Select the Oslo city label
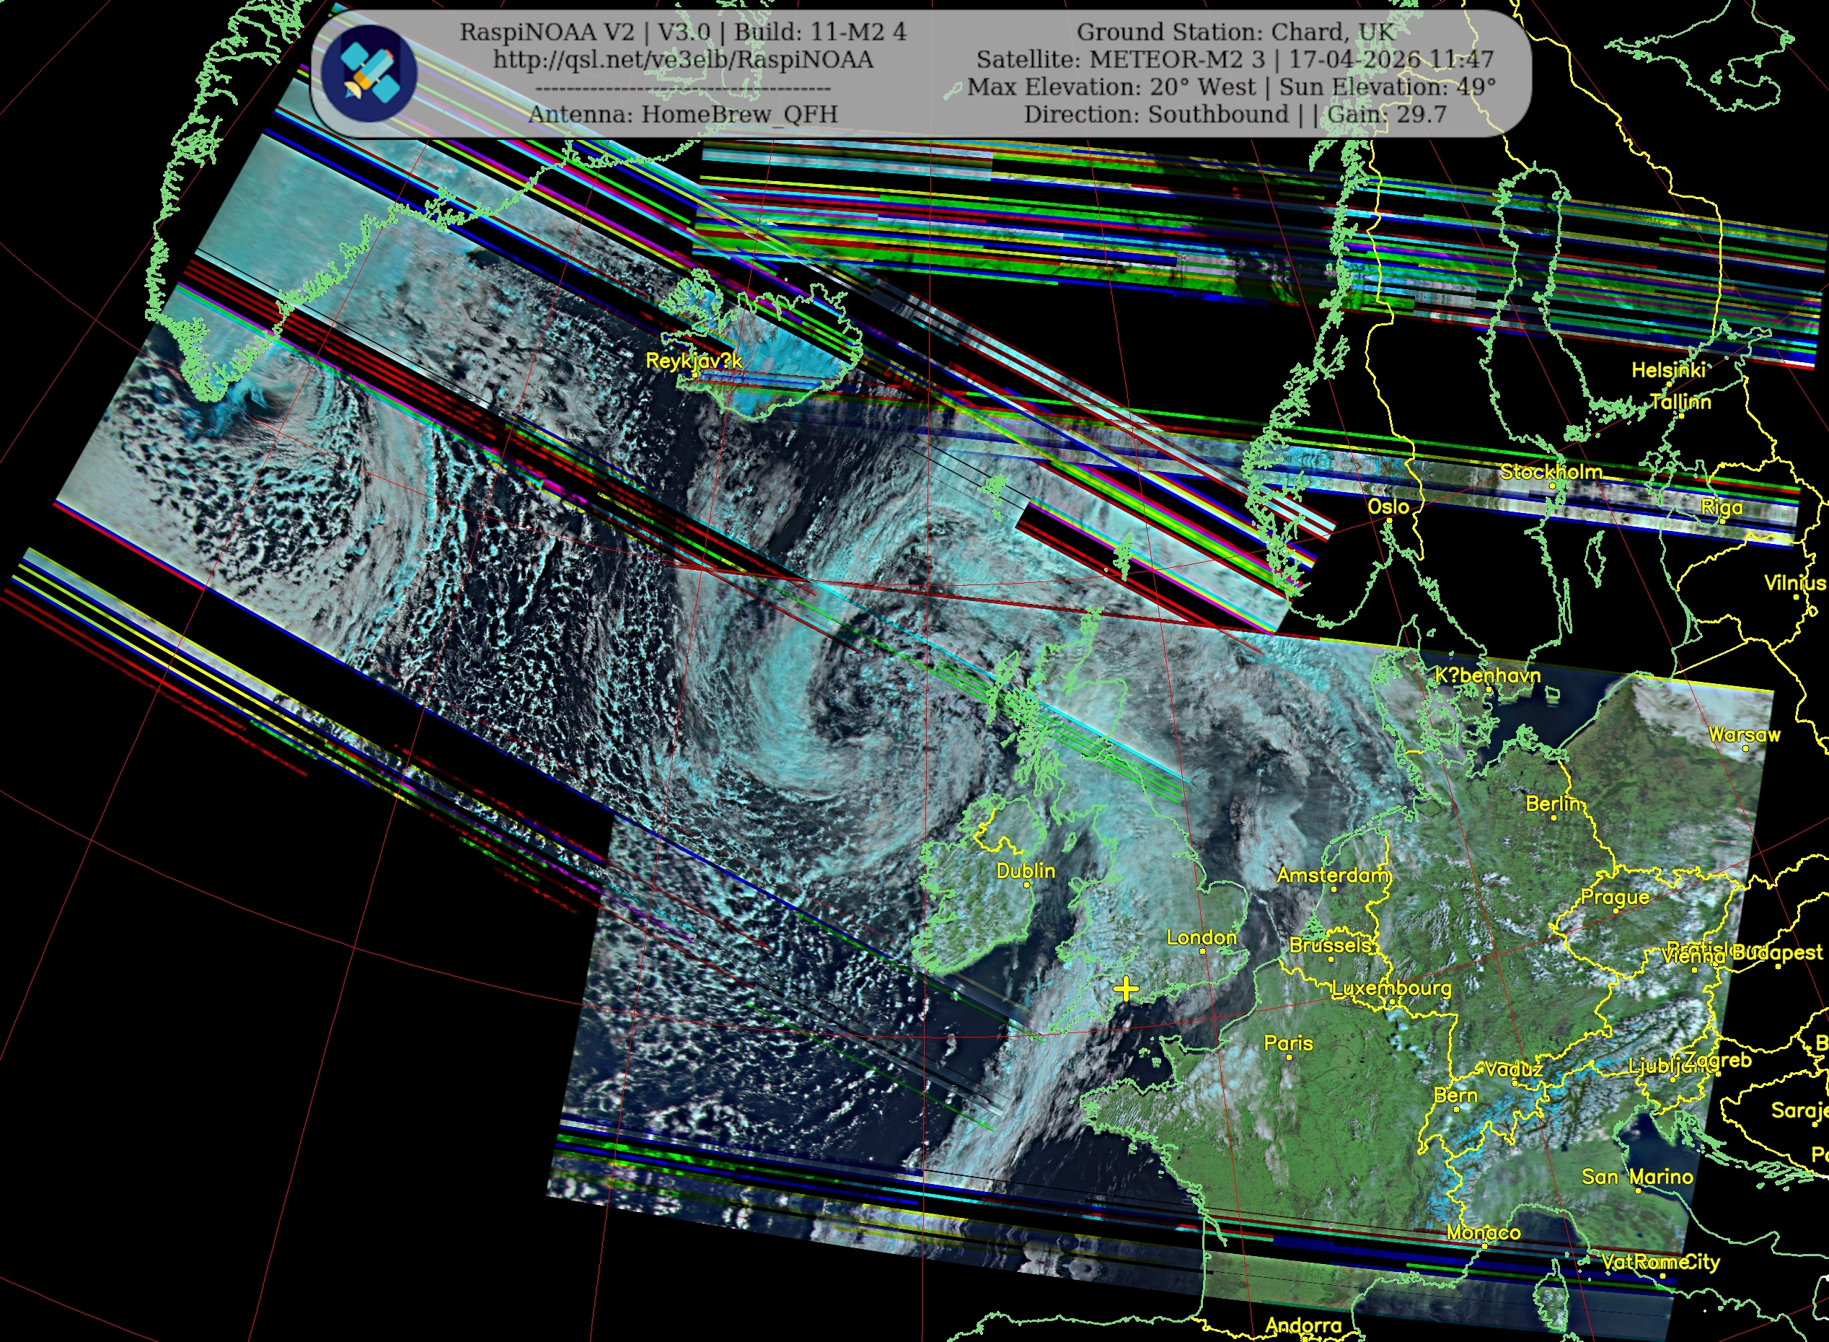Viewport: 1829px width, 1342px height. pyautogui.click(x=1388, y=507)
